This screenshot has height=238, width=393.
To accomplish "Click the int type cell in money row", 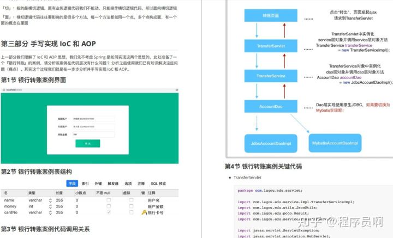I will coord(31,206).
